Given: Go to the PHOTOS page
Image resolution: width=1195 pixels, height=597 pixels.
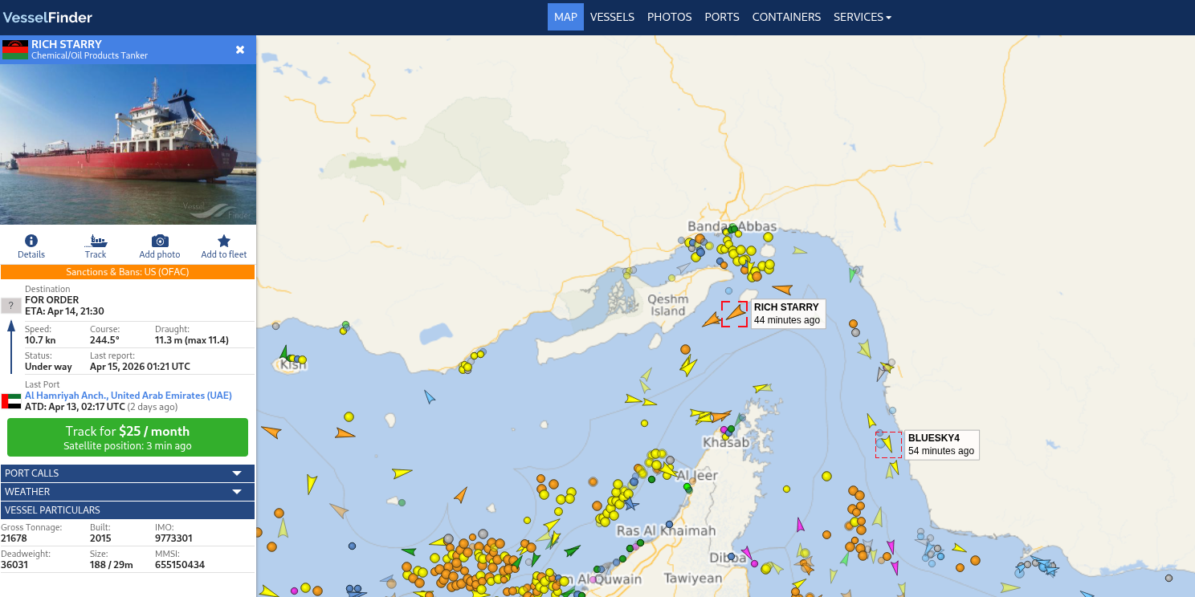Looking at the screenshot, I should coord(670,17).
